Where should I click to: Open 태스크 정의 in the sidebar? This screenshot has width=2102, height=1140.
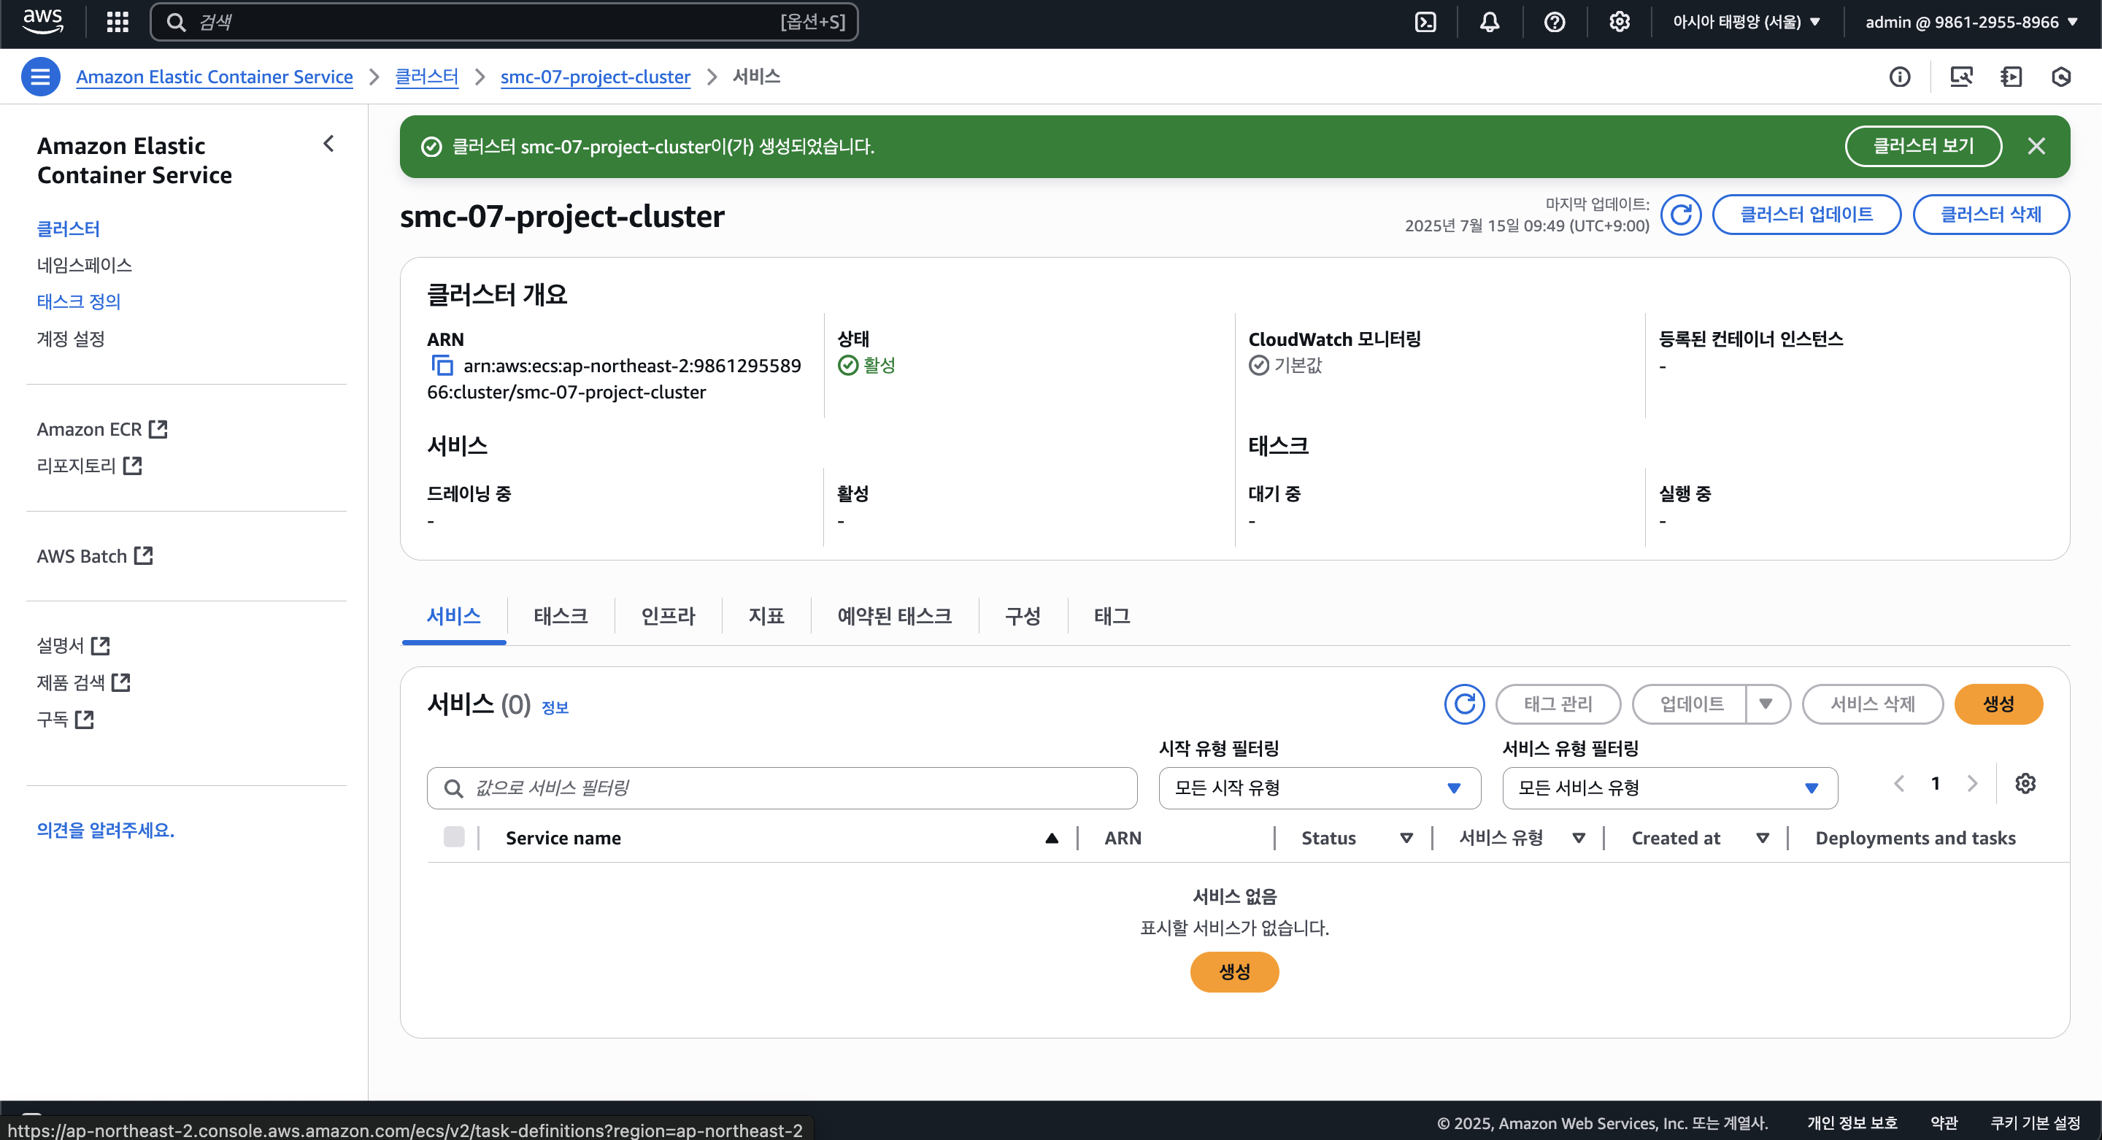78,301
